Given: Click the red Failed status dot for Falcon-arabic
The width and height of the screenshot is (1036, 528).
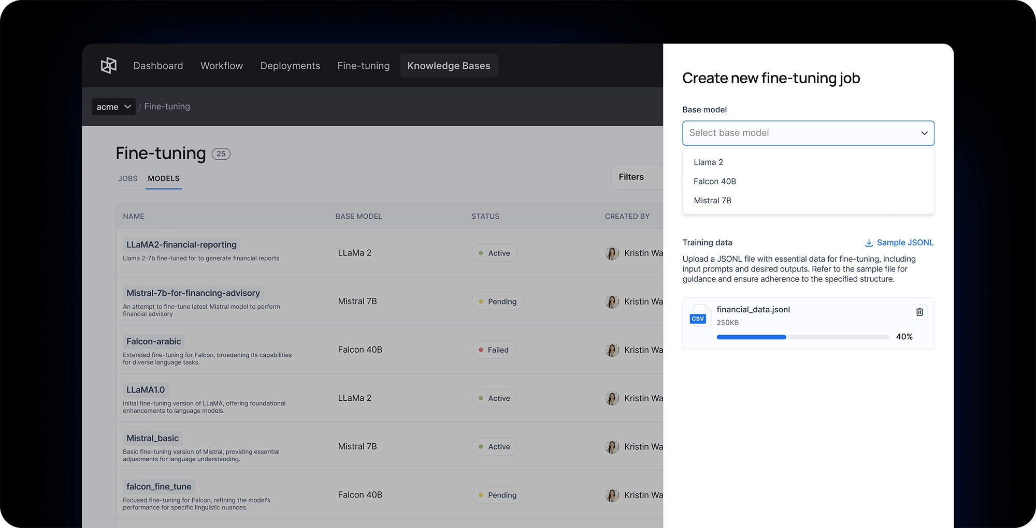Looking at the screenshot, I should pyautogui.click(x=482, y=350).
